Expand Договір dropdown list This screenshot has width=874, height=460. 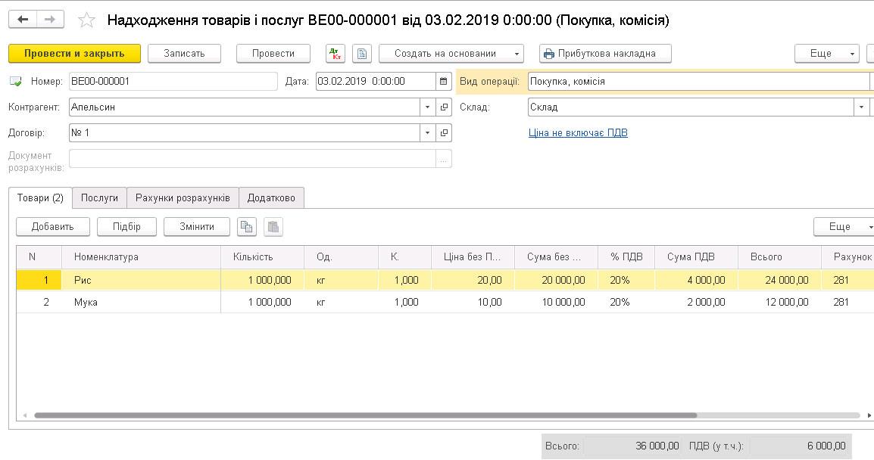click(x=427, y=132)
